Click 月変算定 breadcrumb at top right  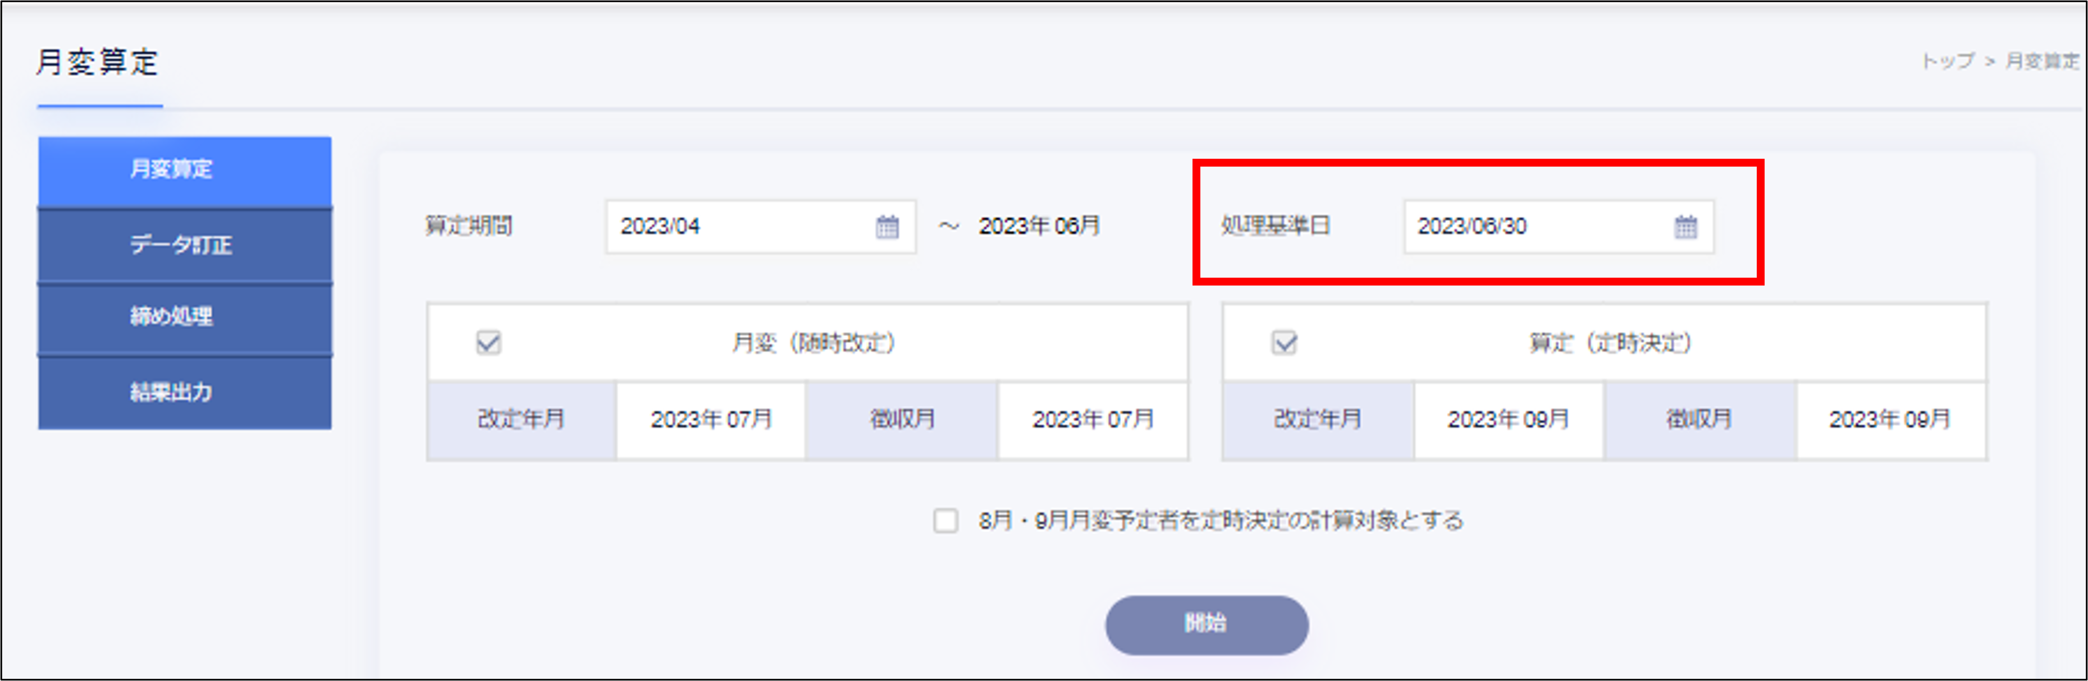[x=2042, y=62]
